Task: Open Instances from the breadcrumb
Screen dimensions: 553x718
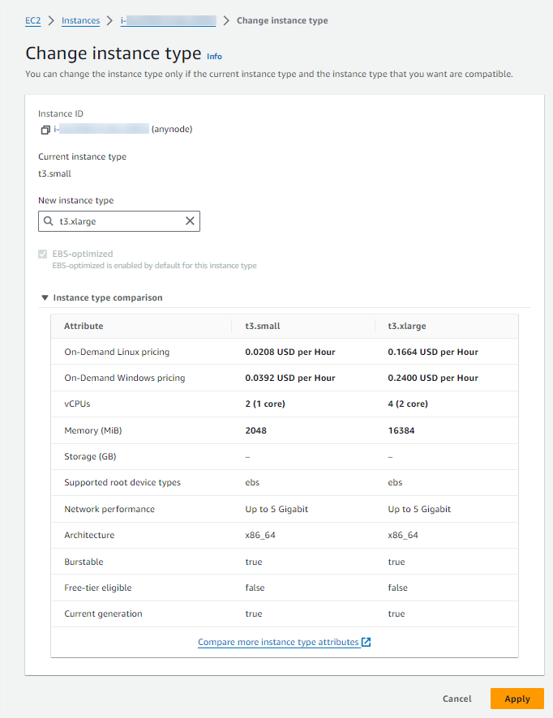Action: (80, 21)
